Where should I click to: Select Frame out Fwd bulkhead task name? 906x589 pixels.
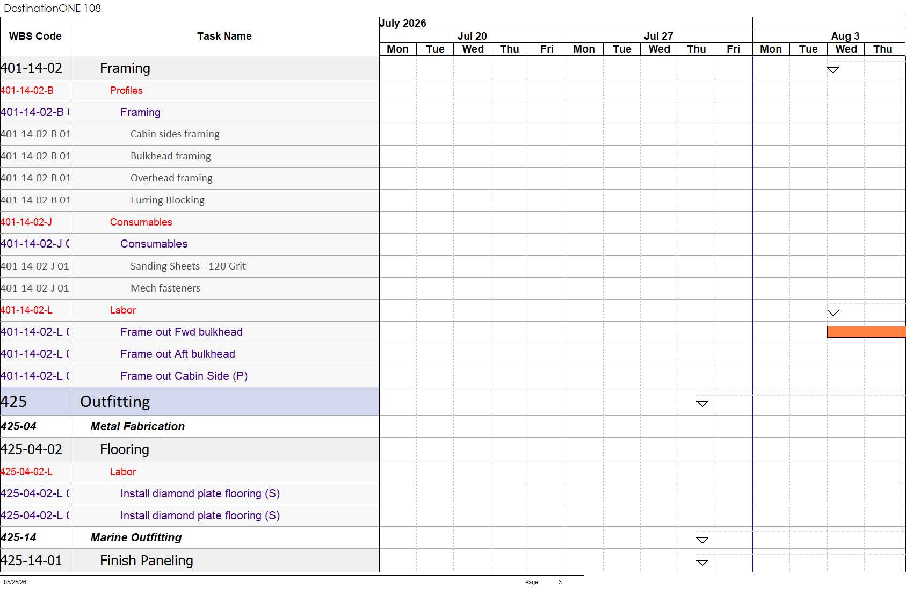[182, 332]
